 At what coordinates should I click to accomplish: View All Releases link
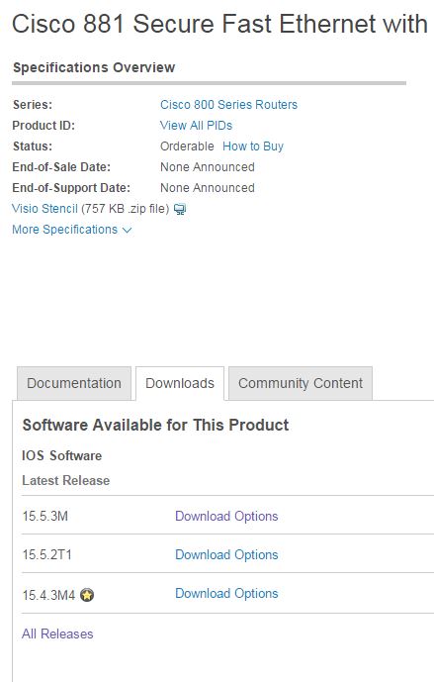pyautogui.click(x=57, y=634)
